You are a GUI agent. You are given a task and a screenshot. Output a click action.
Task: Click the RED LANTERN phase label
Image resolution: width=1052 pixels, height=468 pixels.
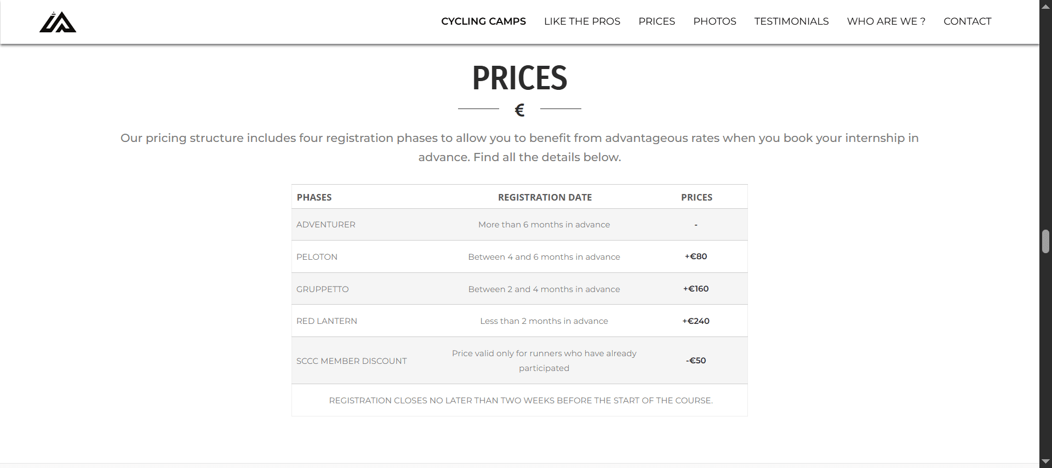(x=327, y=321)
